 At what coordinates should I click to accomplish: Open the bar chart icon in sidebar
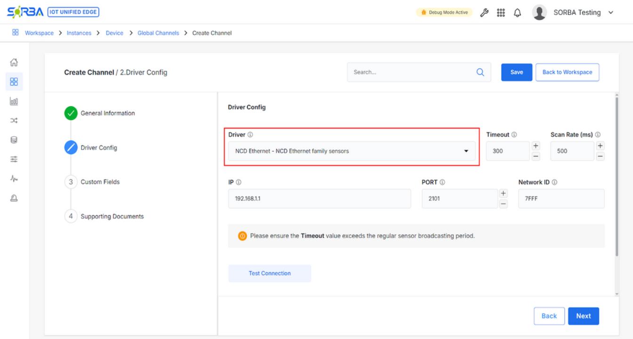coord(14,101)
